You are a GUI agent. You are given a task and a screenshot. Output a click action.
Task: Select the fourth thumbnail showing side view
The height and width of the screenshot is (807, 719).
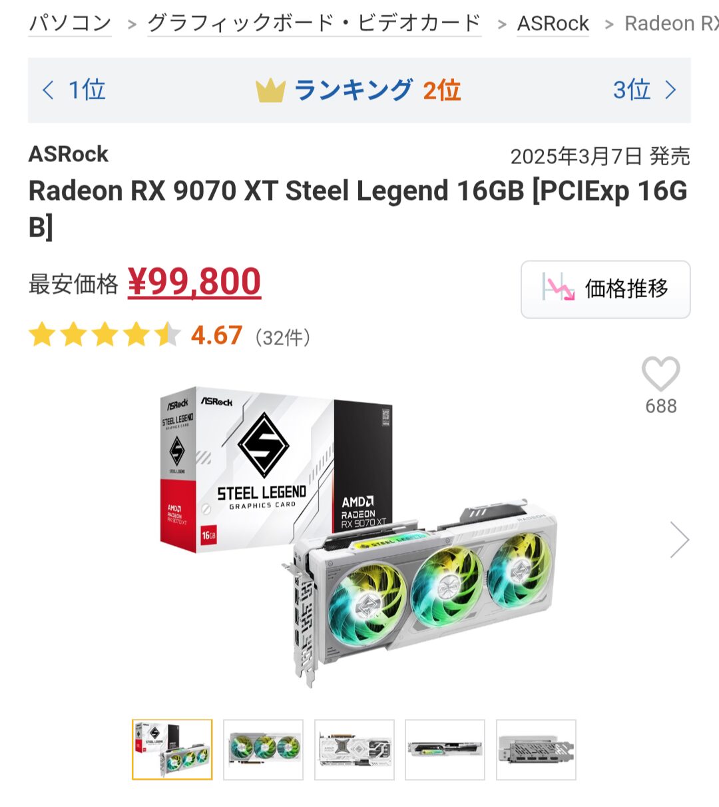click(x=445, y=750)
